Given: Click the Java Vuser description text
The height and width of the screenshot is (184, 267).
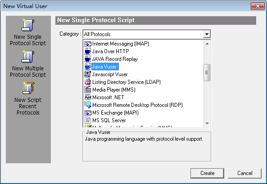Looking at the screenshot, I should point(144,139).
